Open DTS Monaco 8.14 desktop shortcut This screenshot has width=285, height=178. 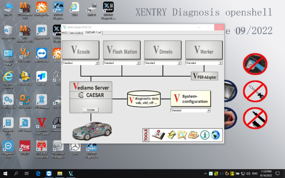pos(25,10)
